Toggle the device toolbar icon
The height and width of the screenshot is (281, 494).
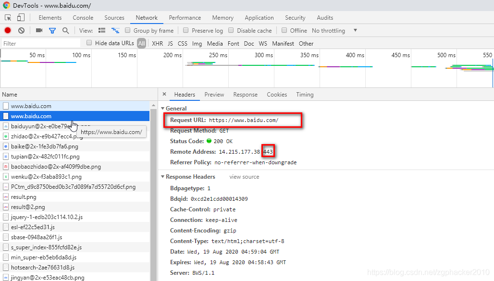click(21, 17)
